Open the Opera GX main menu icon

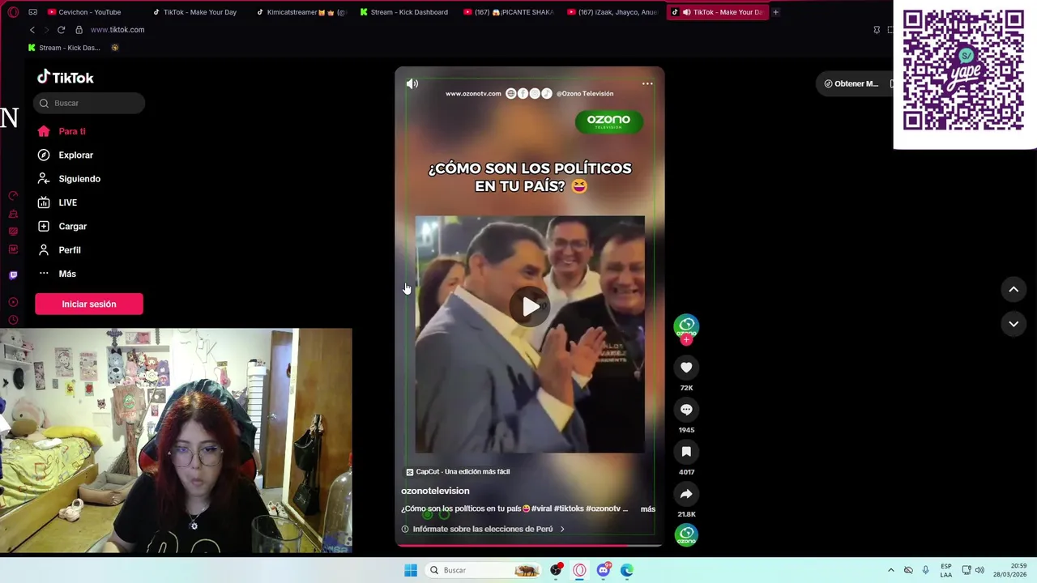click(x=12, y=12)
